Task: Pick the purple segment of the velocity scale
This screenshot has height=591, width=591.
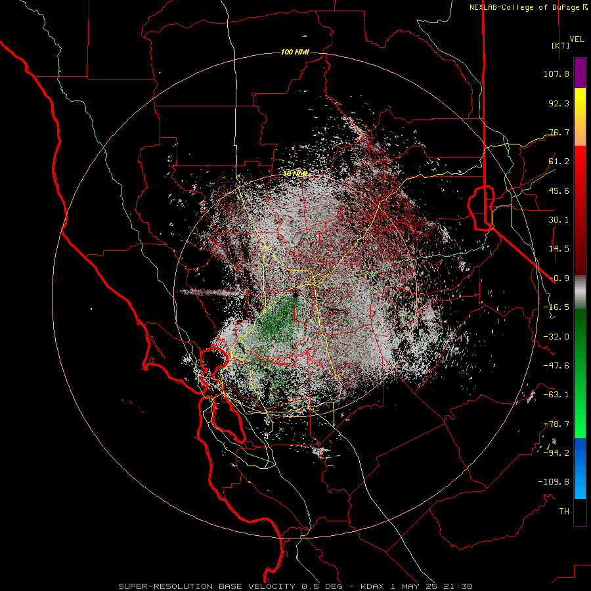Action: tap(580, 73)
